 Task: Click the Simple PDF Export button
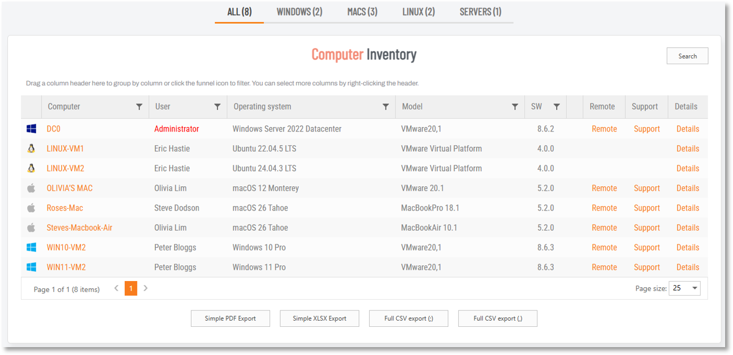click(x=230, y=318)
